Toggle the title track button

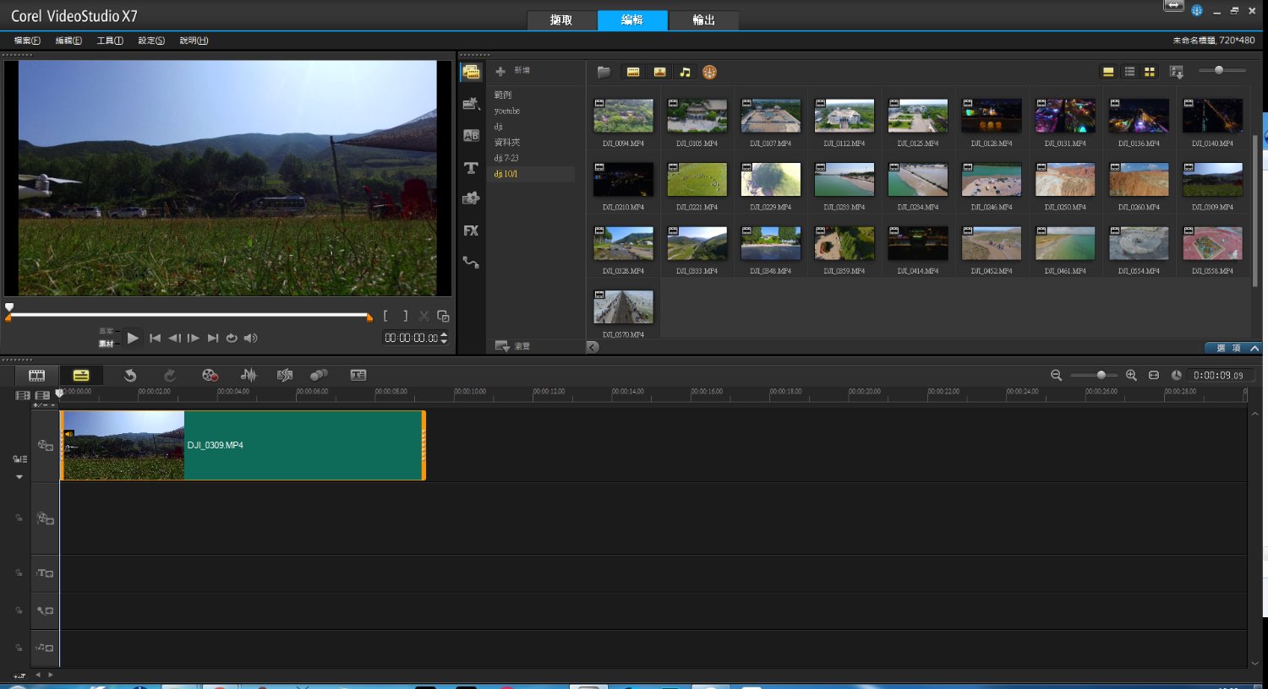[46, 573]
